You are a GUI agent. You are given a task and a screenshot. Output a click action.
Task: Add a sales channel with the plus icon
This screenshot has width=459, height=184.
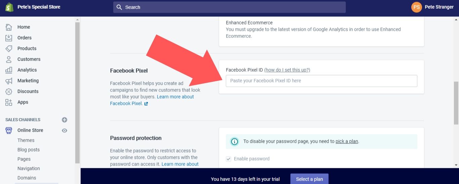pyautogui.click(x=65, y=120)
